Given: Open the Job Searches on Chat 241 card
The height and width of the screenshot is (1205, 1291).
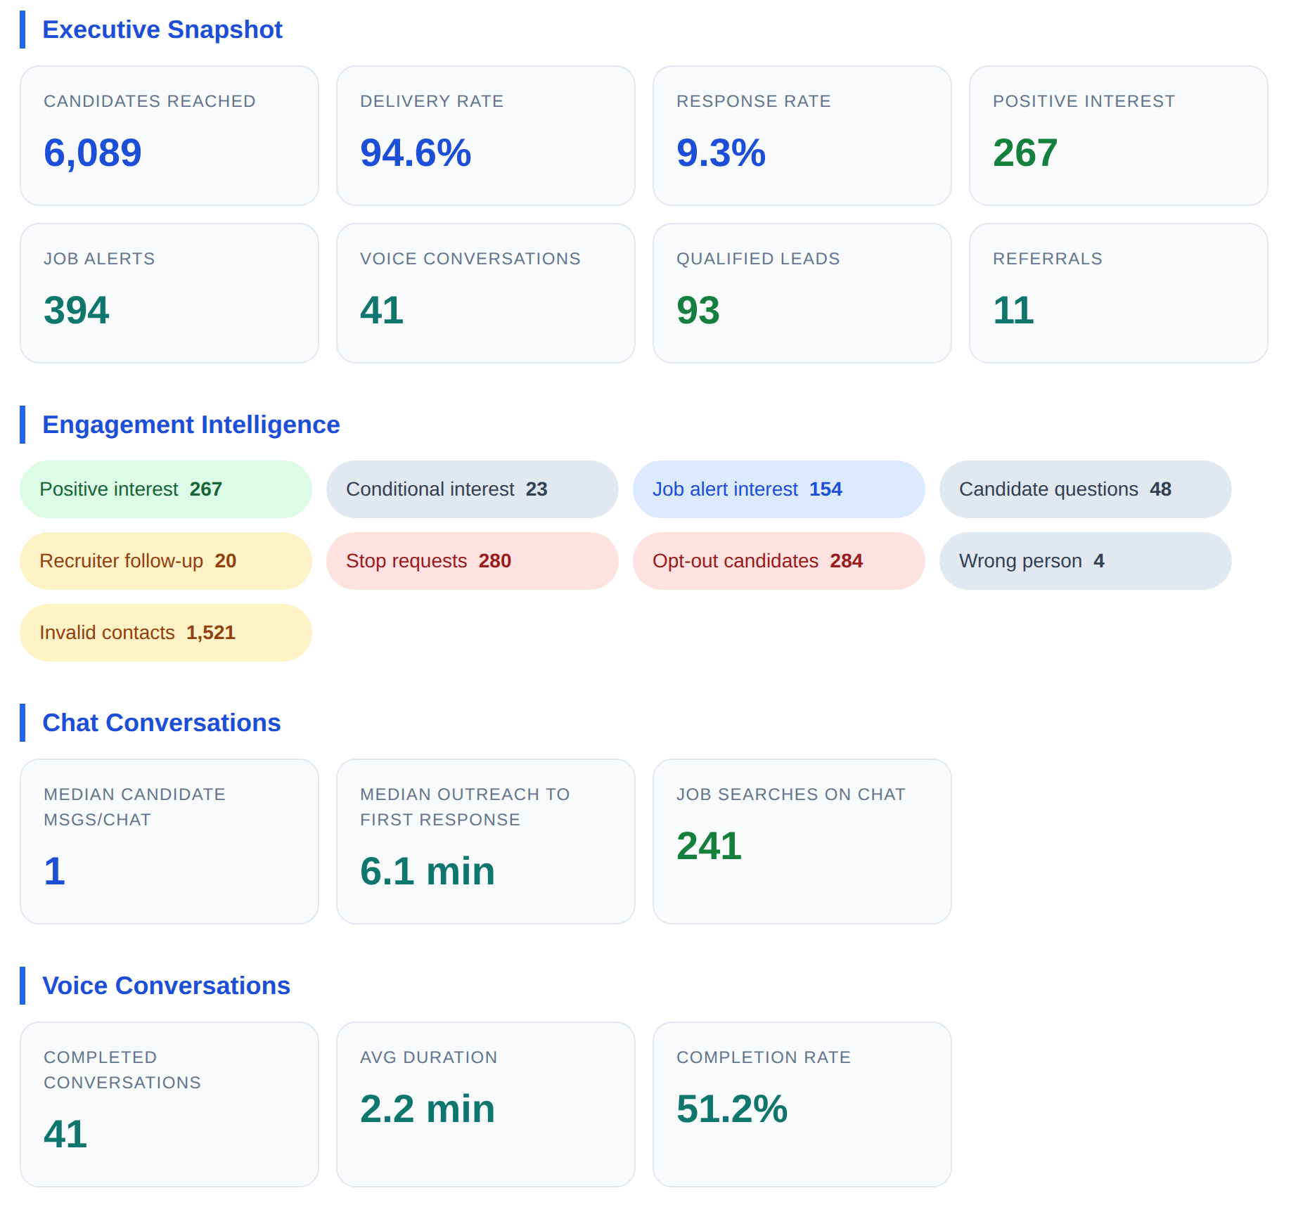Looking at the screenshot, I should click(x=802, y=842).
